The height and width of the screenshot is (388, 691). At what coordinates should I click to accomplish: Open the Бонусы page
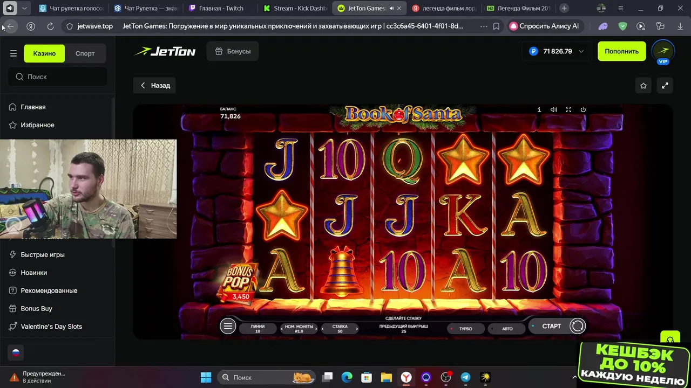point(233,51)
